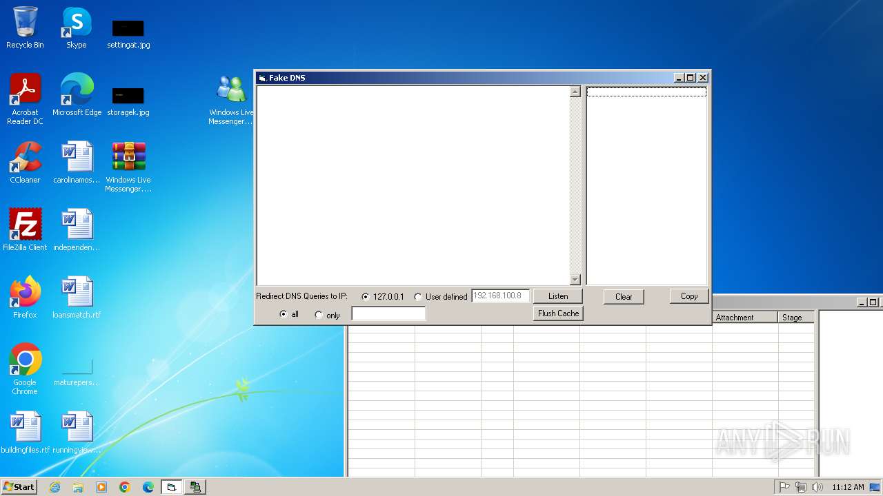This screenshot has height=496, width=883.
Task: Click the Action Center flag icon
Action: coord(784,487)
